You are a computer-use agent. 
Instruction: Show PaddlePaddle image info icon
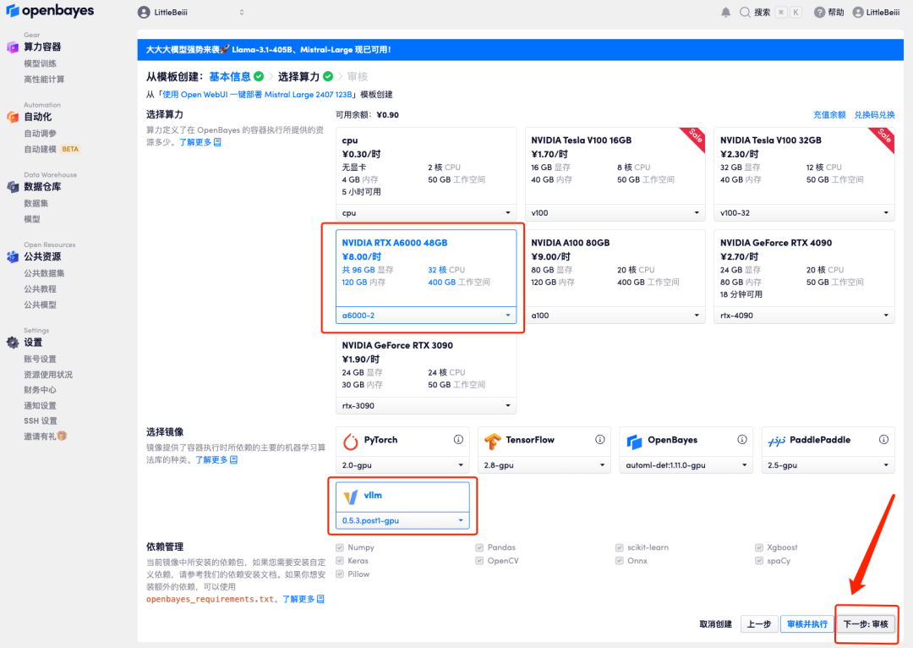pos(883,439)
